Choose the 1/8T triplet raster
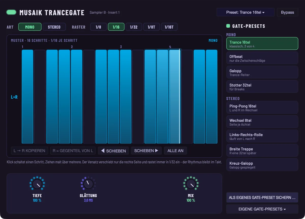Viewport: 305px width, 219px height. point(151,27)
